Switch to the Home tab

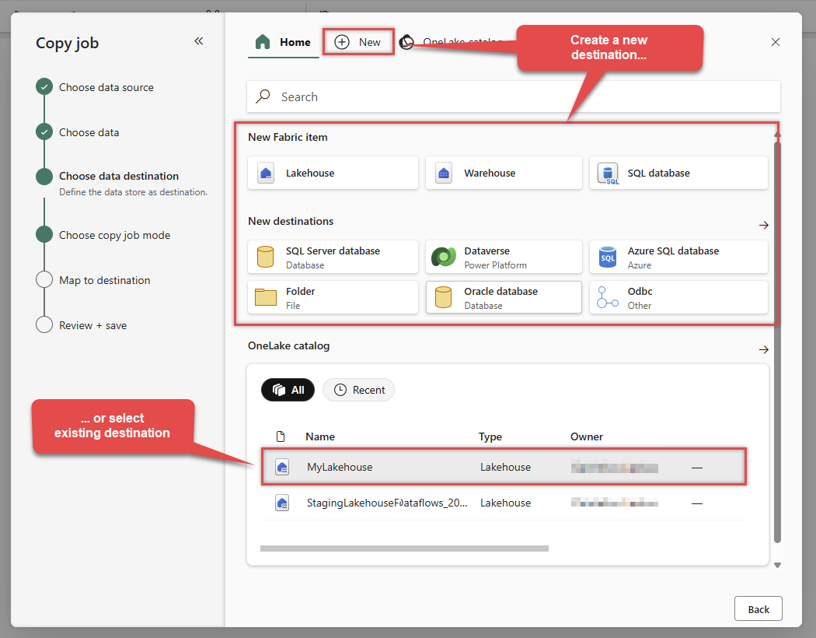point(284,42)
